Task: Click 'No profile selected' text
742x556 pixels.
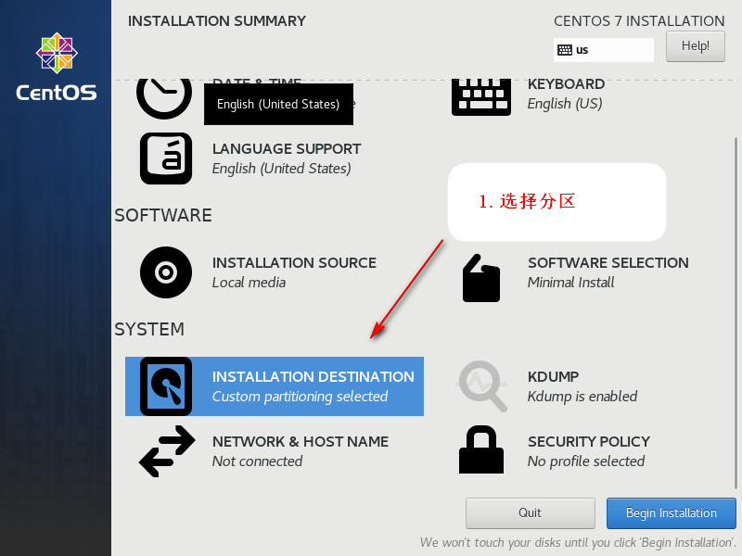Action: 586,461
